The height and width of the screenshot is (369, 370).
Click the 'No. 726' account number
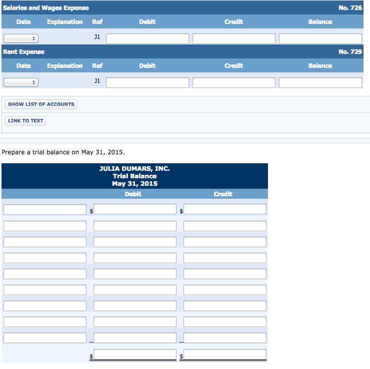[x=350, y=8]
